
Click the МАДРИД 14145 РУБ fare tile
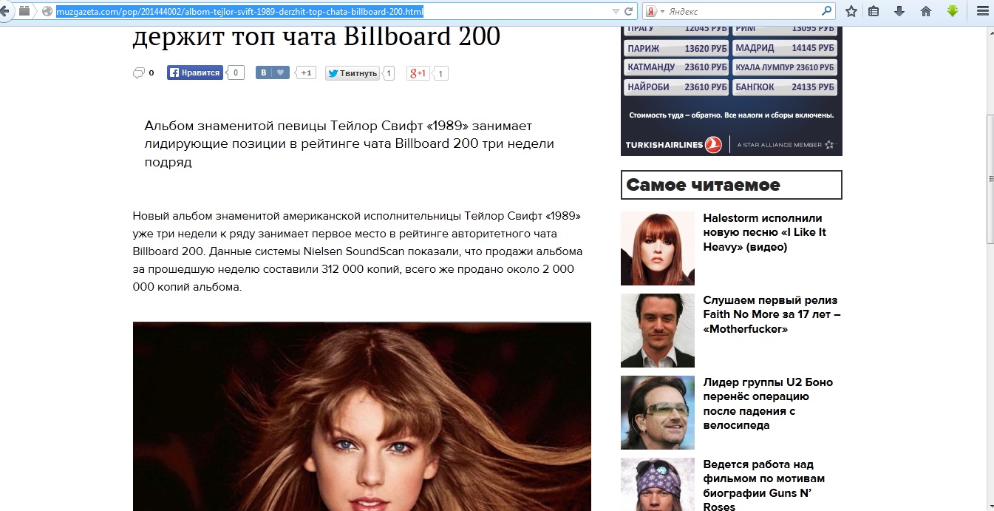pos(785,48)
